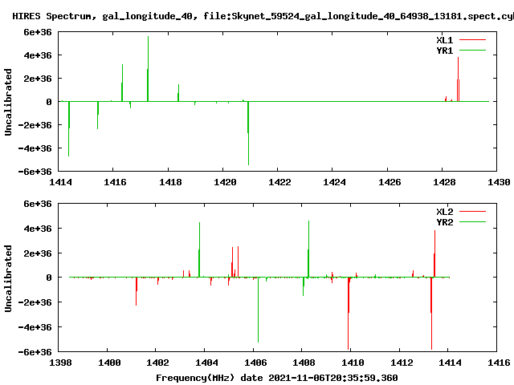Image resolution: width=514 pixels, height=385 pixels.
Task: Click the 1406 x-axis tick label
Action: pyautogui.click(x=255, y=363)
